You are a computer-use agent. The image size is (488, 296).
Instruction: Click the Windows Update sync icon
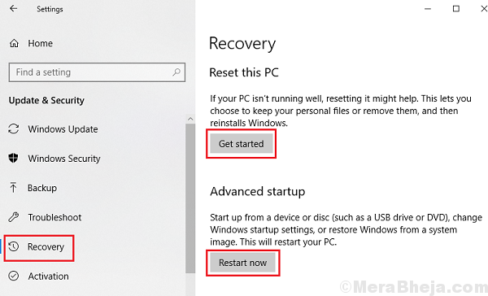13,128
